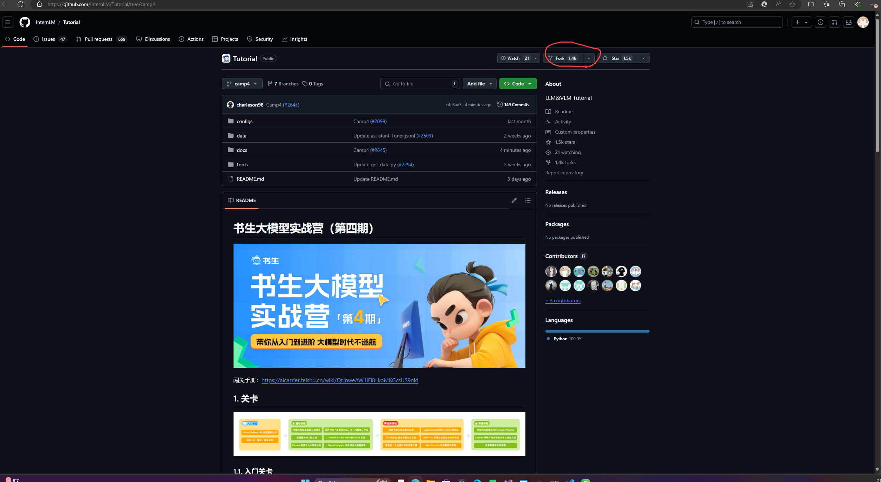Expand the camp4 branch selector
This screenshot has width=881, height=482.
pos(242,84)
